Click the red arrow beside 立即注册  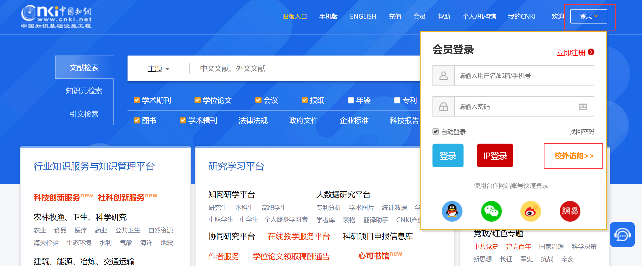591,52
